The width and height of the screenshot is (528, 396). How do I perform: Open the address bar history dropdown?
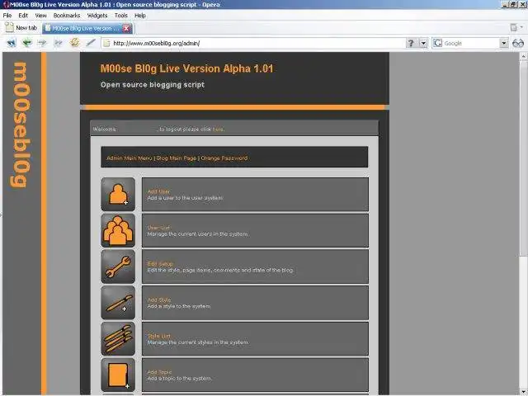pyautogui.click(x=423, y=43)
